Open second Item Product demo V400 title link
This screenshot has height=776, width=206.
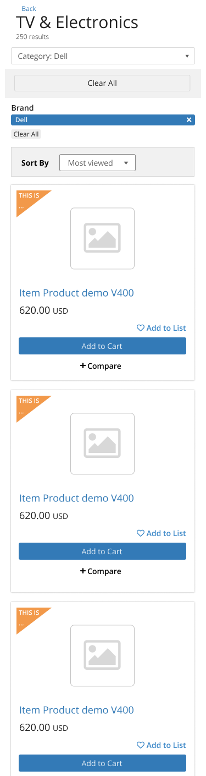click(76, 498)
